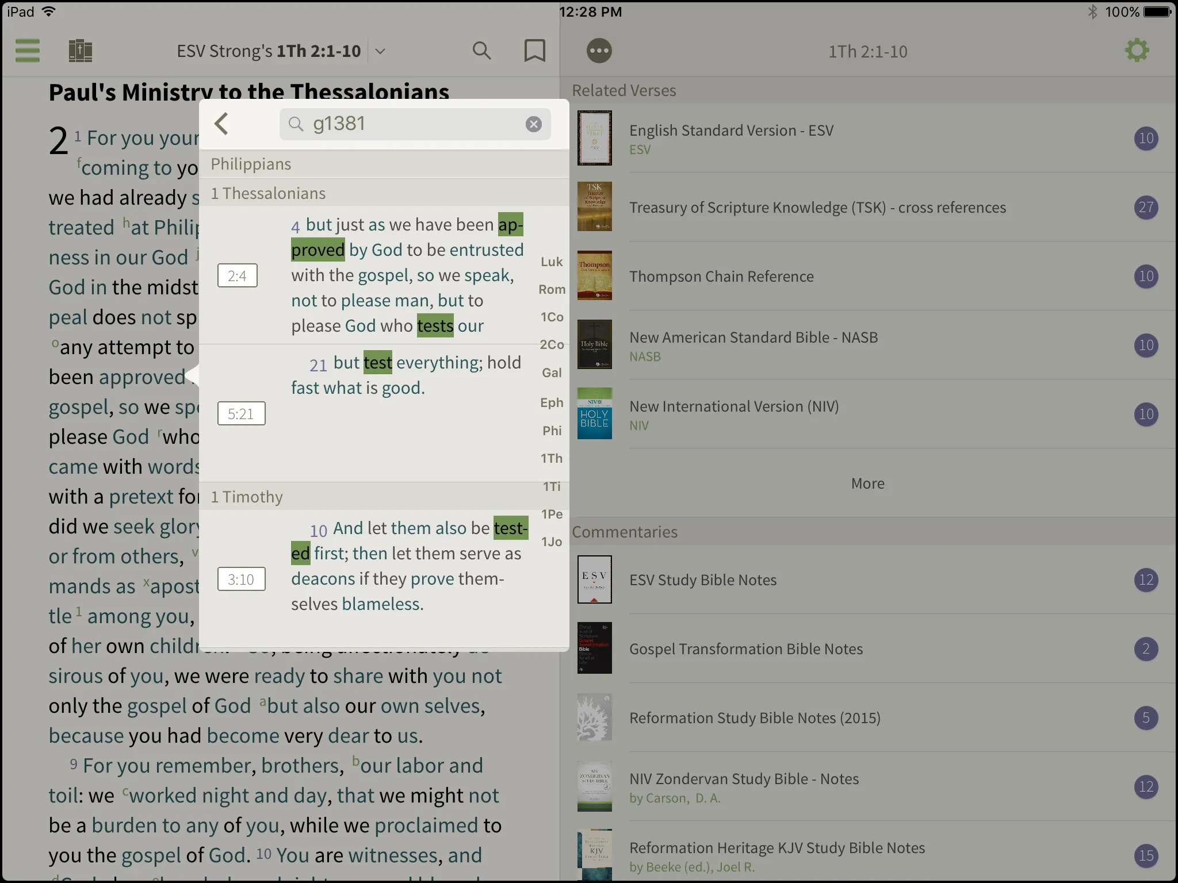
Task: Jump to Phi in the index
Action: pyautogui.click(x=552, y=431)
